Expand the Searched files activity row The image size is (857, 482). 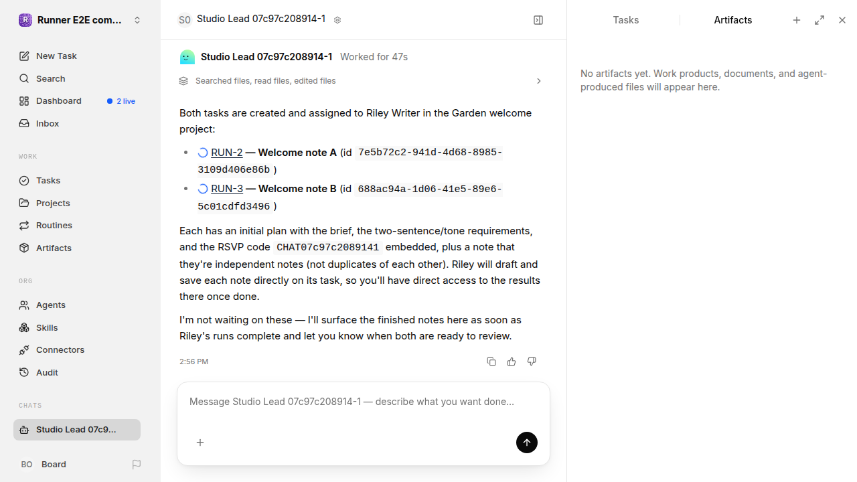coord(361,81)
